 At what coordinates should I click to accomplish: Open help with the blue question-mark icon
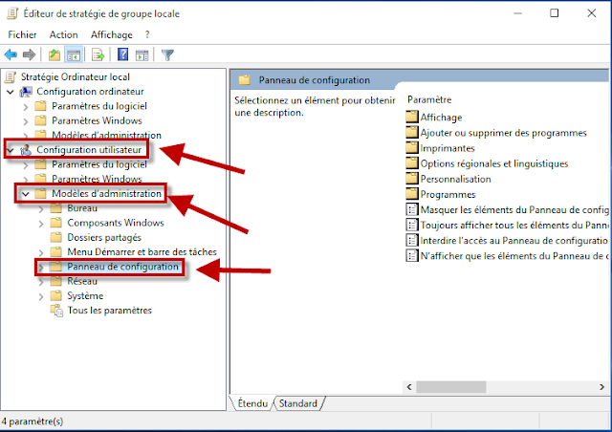(122, 54)
